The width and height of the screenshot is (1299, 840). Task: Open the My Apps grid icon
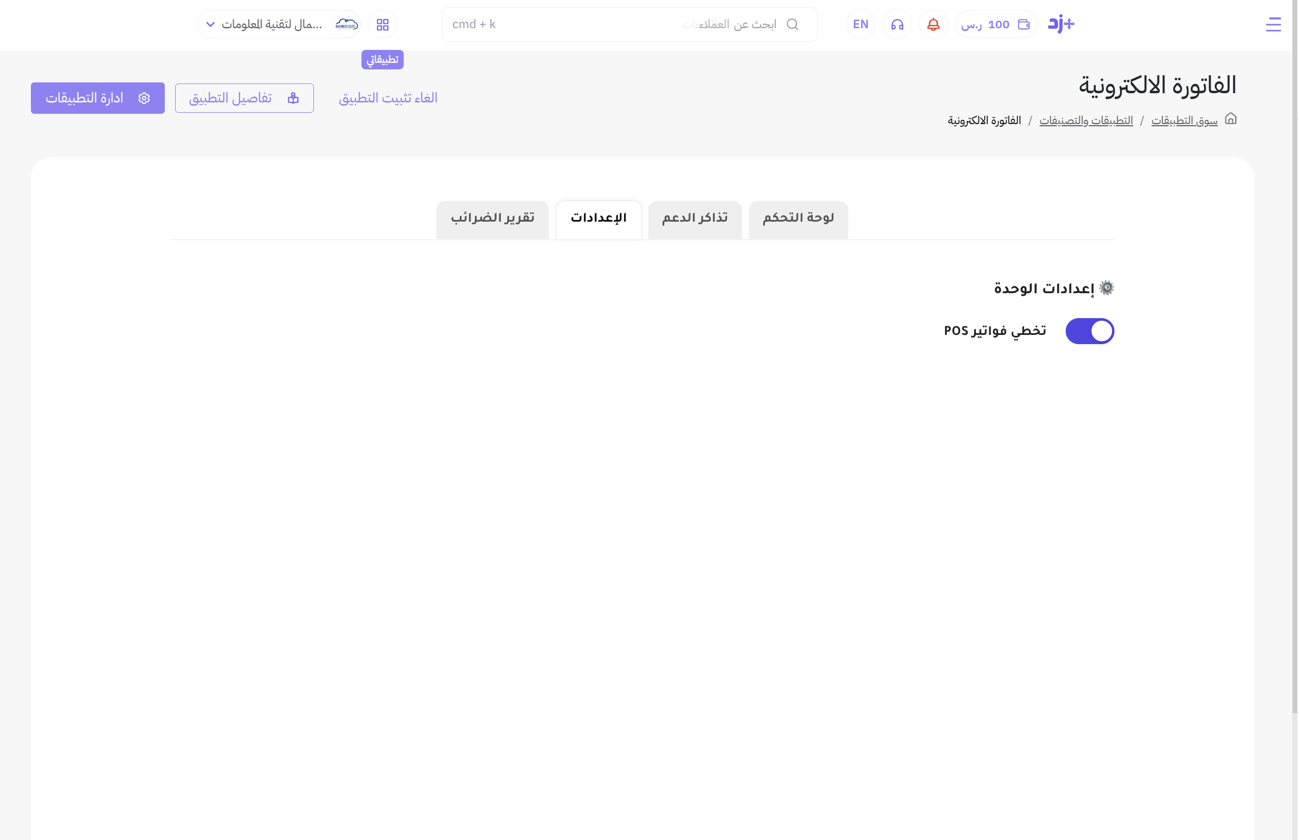pos(382,24)
